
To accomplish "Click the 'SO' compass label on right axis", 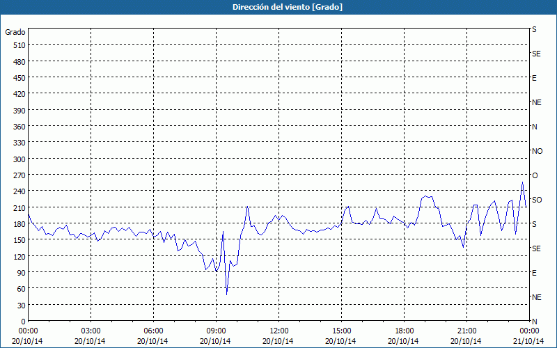I will point(537,200).
